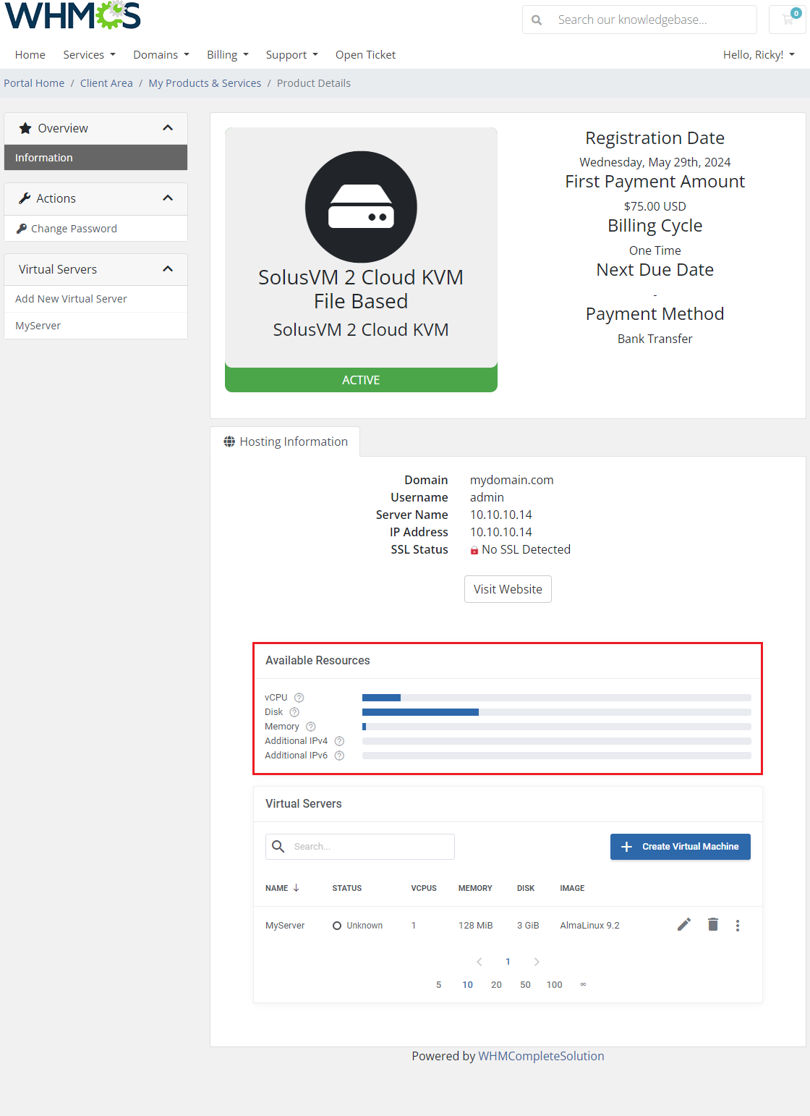Click the AlmaLinux 9.2 image cell

pyautogui.click(x=589, y=926)
